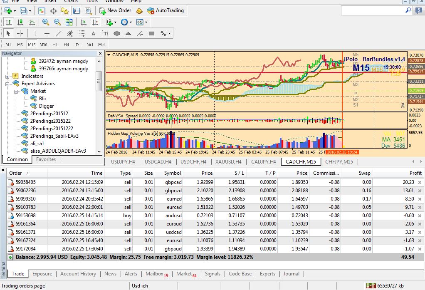This screenshot has height=290, width=425.
Task: Click the Draw Vertical Line tool
Action: [x=35, y=34]
